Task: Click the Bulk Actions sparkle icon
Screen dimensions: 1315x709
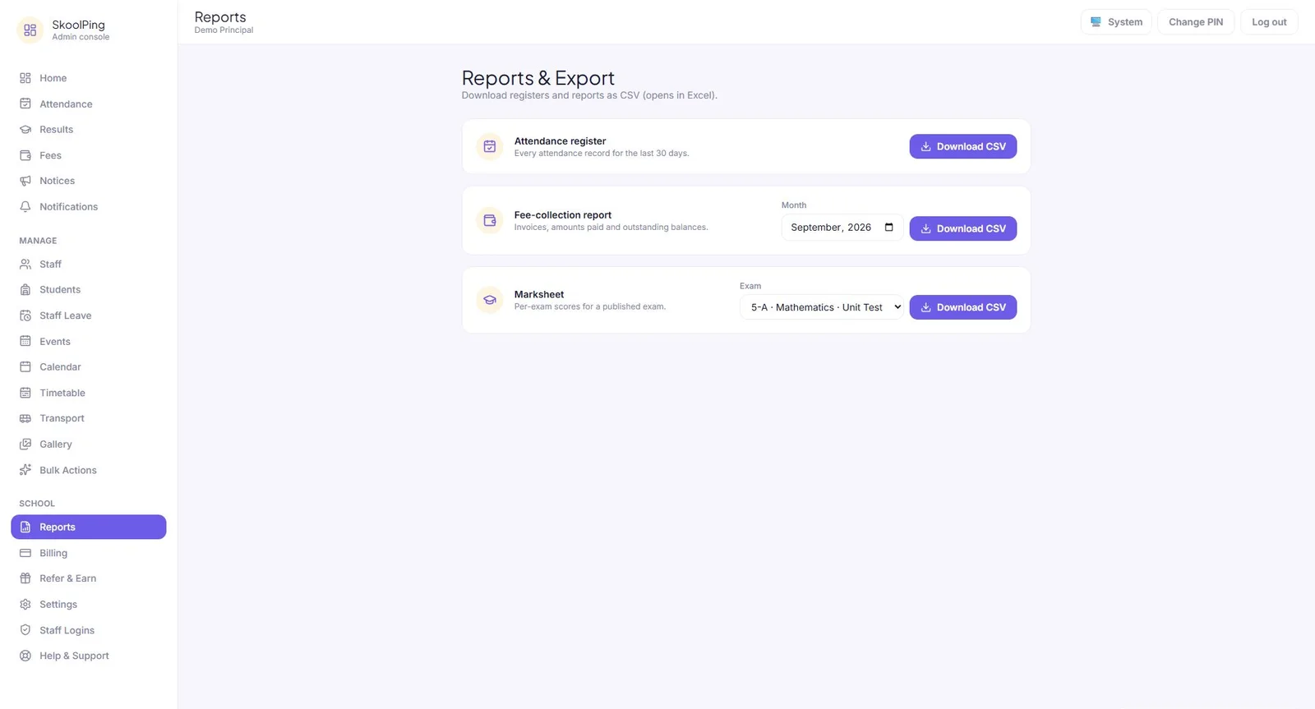Action: tap(25, 470)
